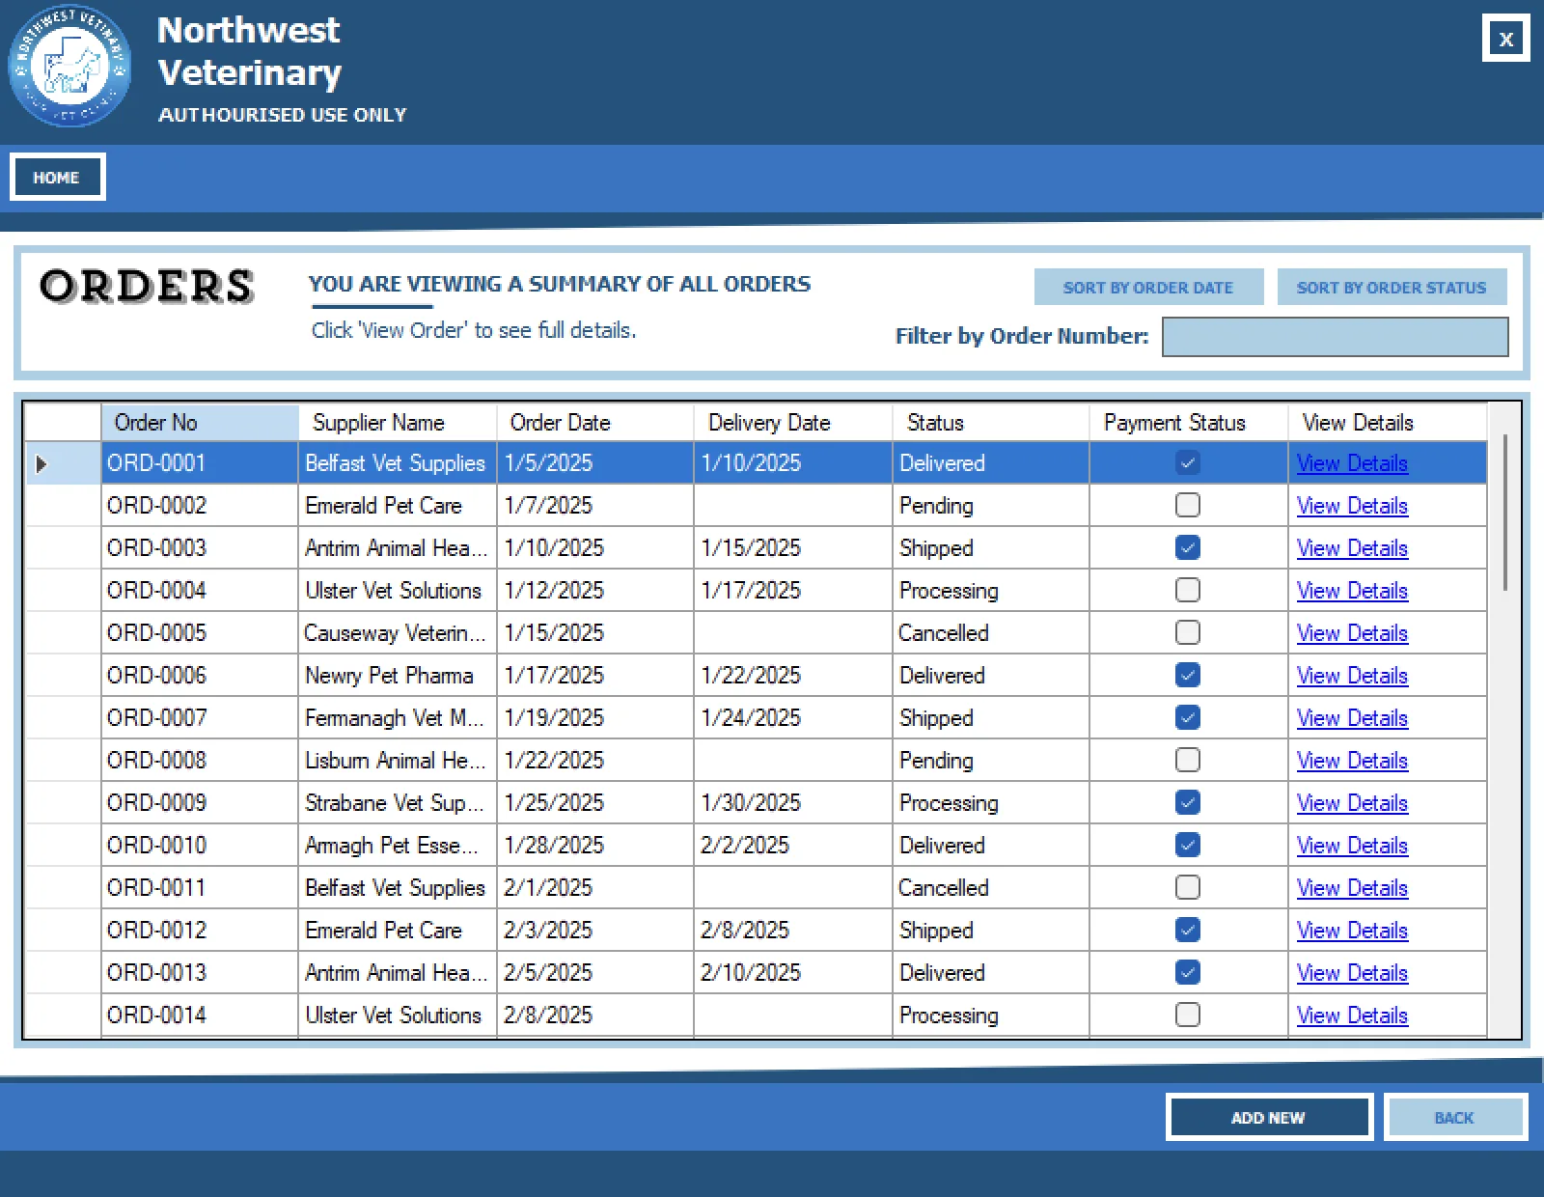Open View Details for ORD-0002
The width and height of the screenshot is (1544, 1197).
(1352, 506)
